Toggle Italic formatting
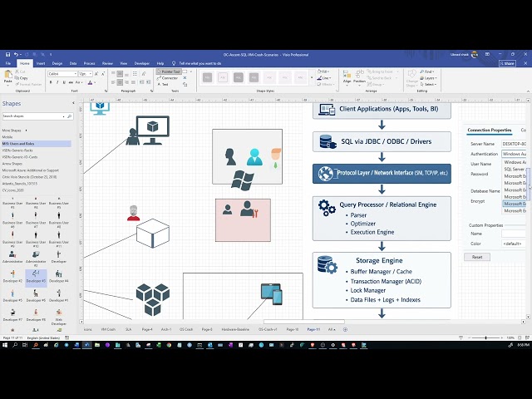 (x=57, y=82)
